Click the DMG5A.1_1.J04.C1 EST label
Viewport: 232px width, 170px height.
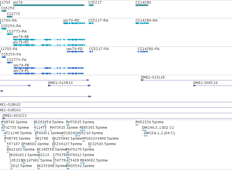[159, 133]
